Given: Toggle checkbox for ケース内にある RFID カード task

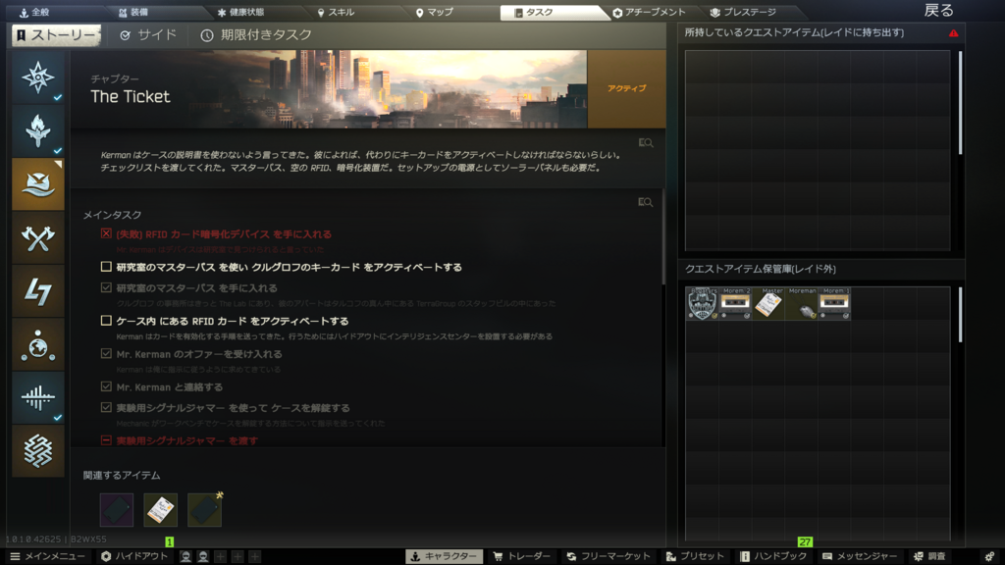Looking at the screenshot, I should pos(106,321).
